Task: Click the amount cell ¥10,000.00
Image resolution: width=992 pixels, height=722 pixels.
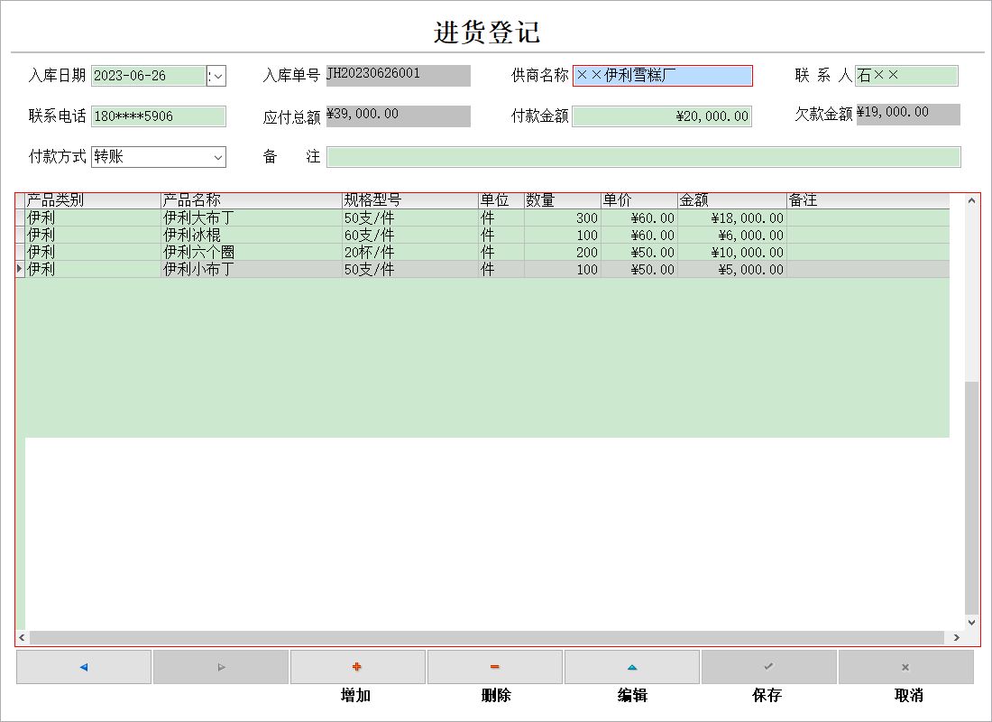Action: tap(732, 252)
